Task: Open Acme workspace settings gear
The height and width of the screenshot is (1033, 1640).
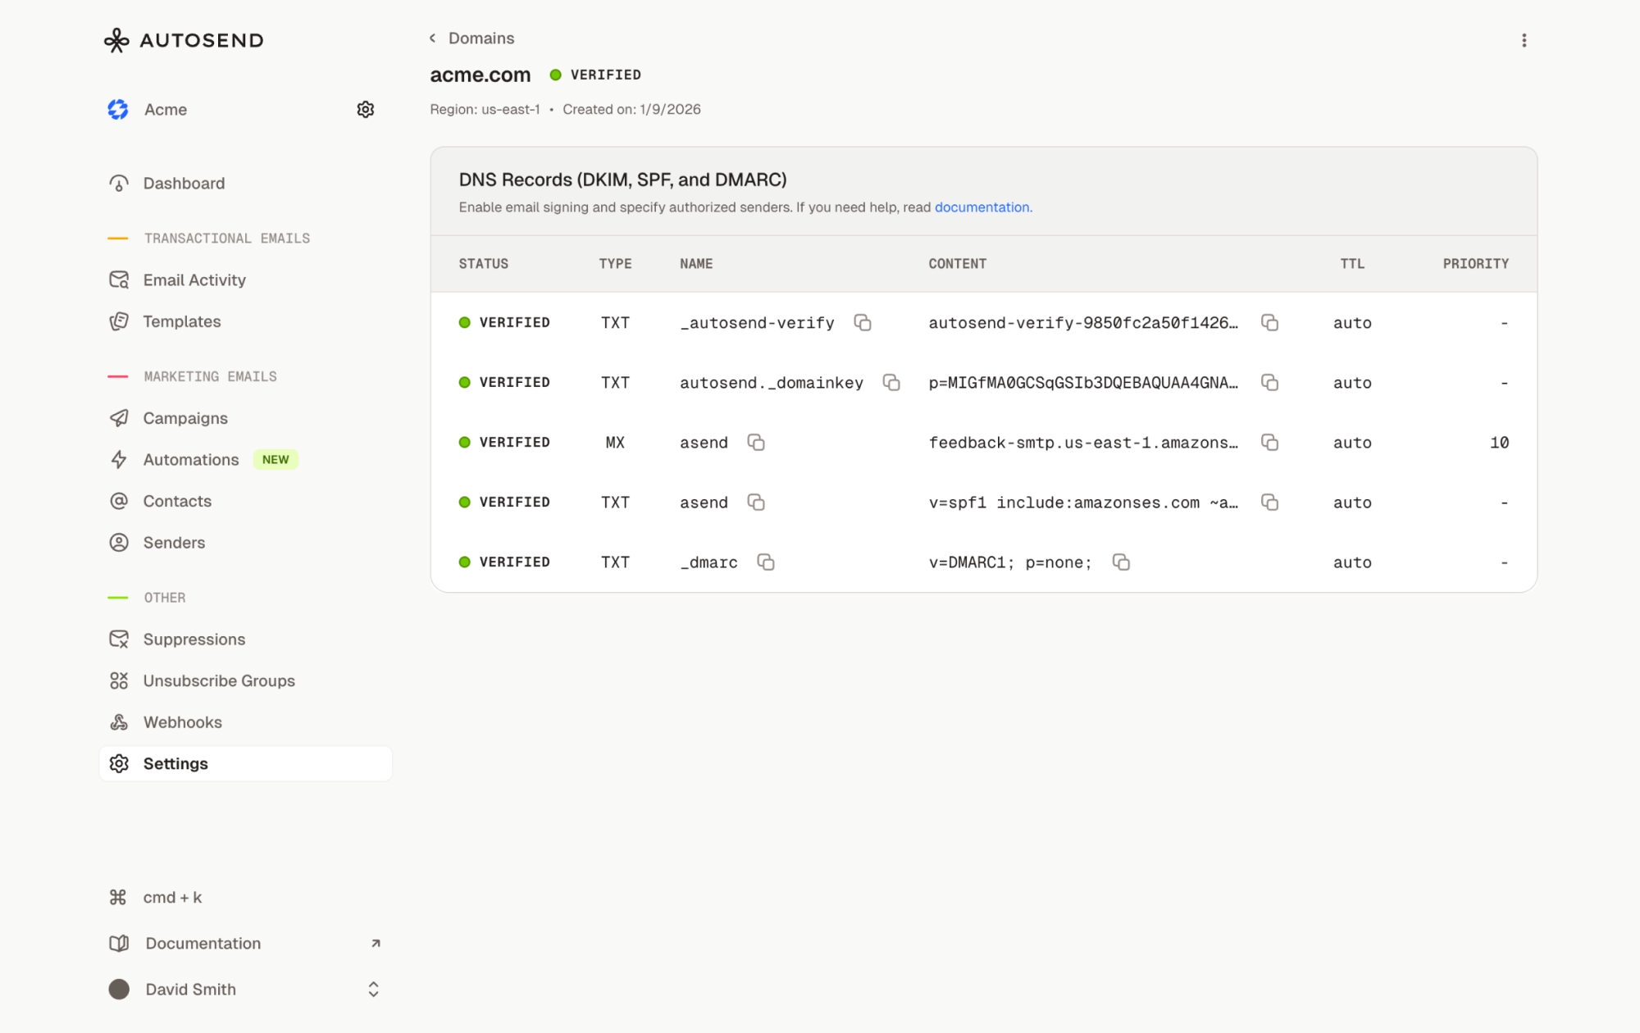Action: (365, 109)
